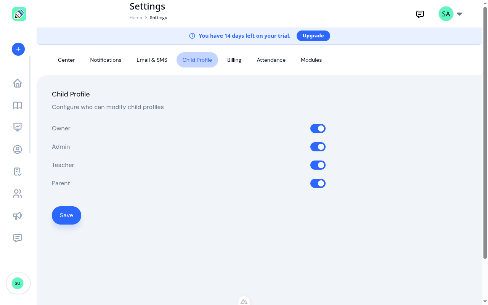Click the page vertical scrollbar
Viewport: 488px width, 305px height.
coord(485,133)
